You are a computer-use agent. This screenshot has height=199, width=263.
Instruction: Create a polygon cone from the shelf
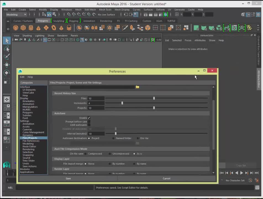point(38,28)
